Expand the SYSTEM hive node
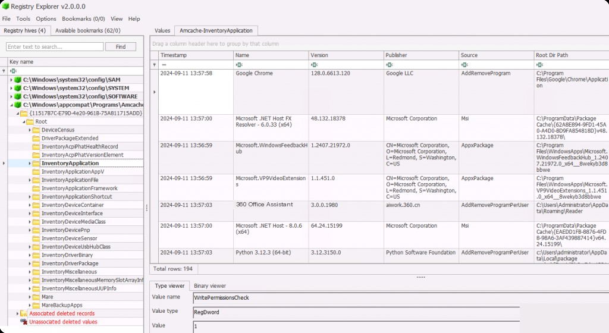Screen dimensions: 609x333 11,88
